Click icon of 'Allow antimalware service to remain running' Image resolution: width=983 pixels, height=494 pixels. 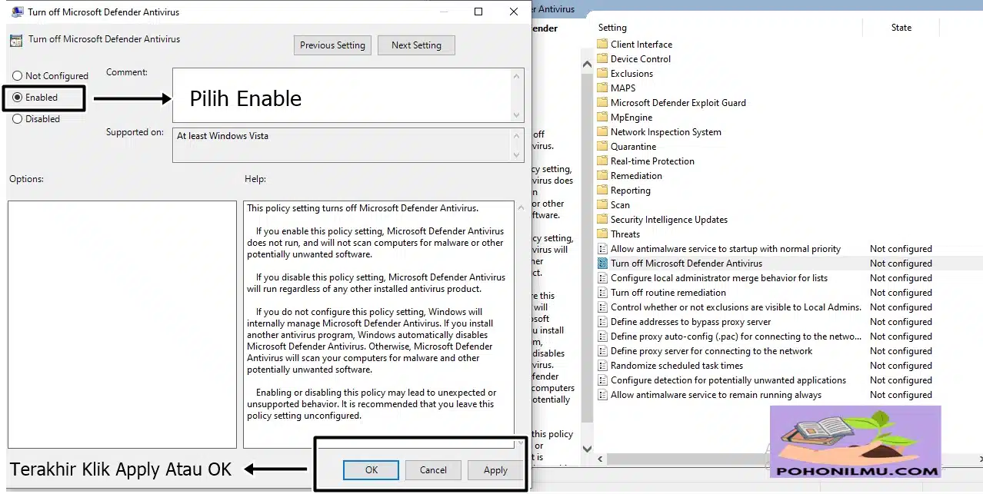click(x=603, y=394)
